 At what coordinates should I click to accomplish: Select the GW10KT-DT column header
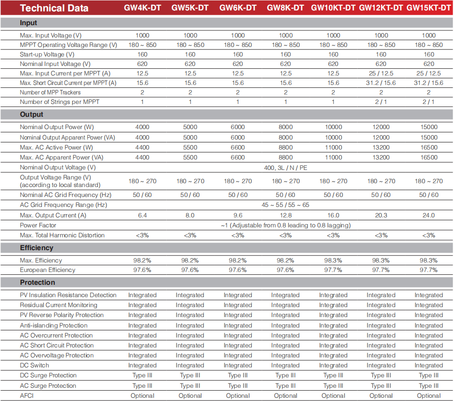pyautogui.click(x=333, y=8)
